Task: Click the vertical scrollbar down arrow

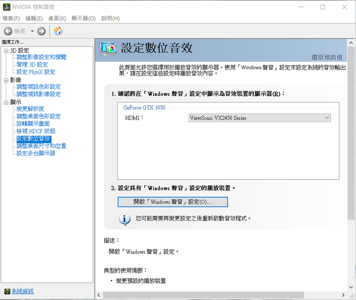Action: (x=351, y=287)
